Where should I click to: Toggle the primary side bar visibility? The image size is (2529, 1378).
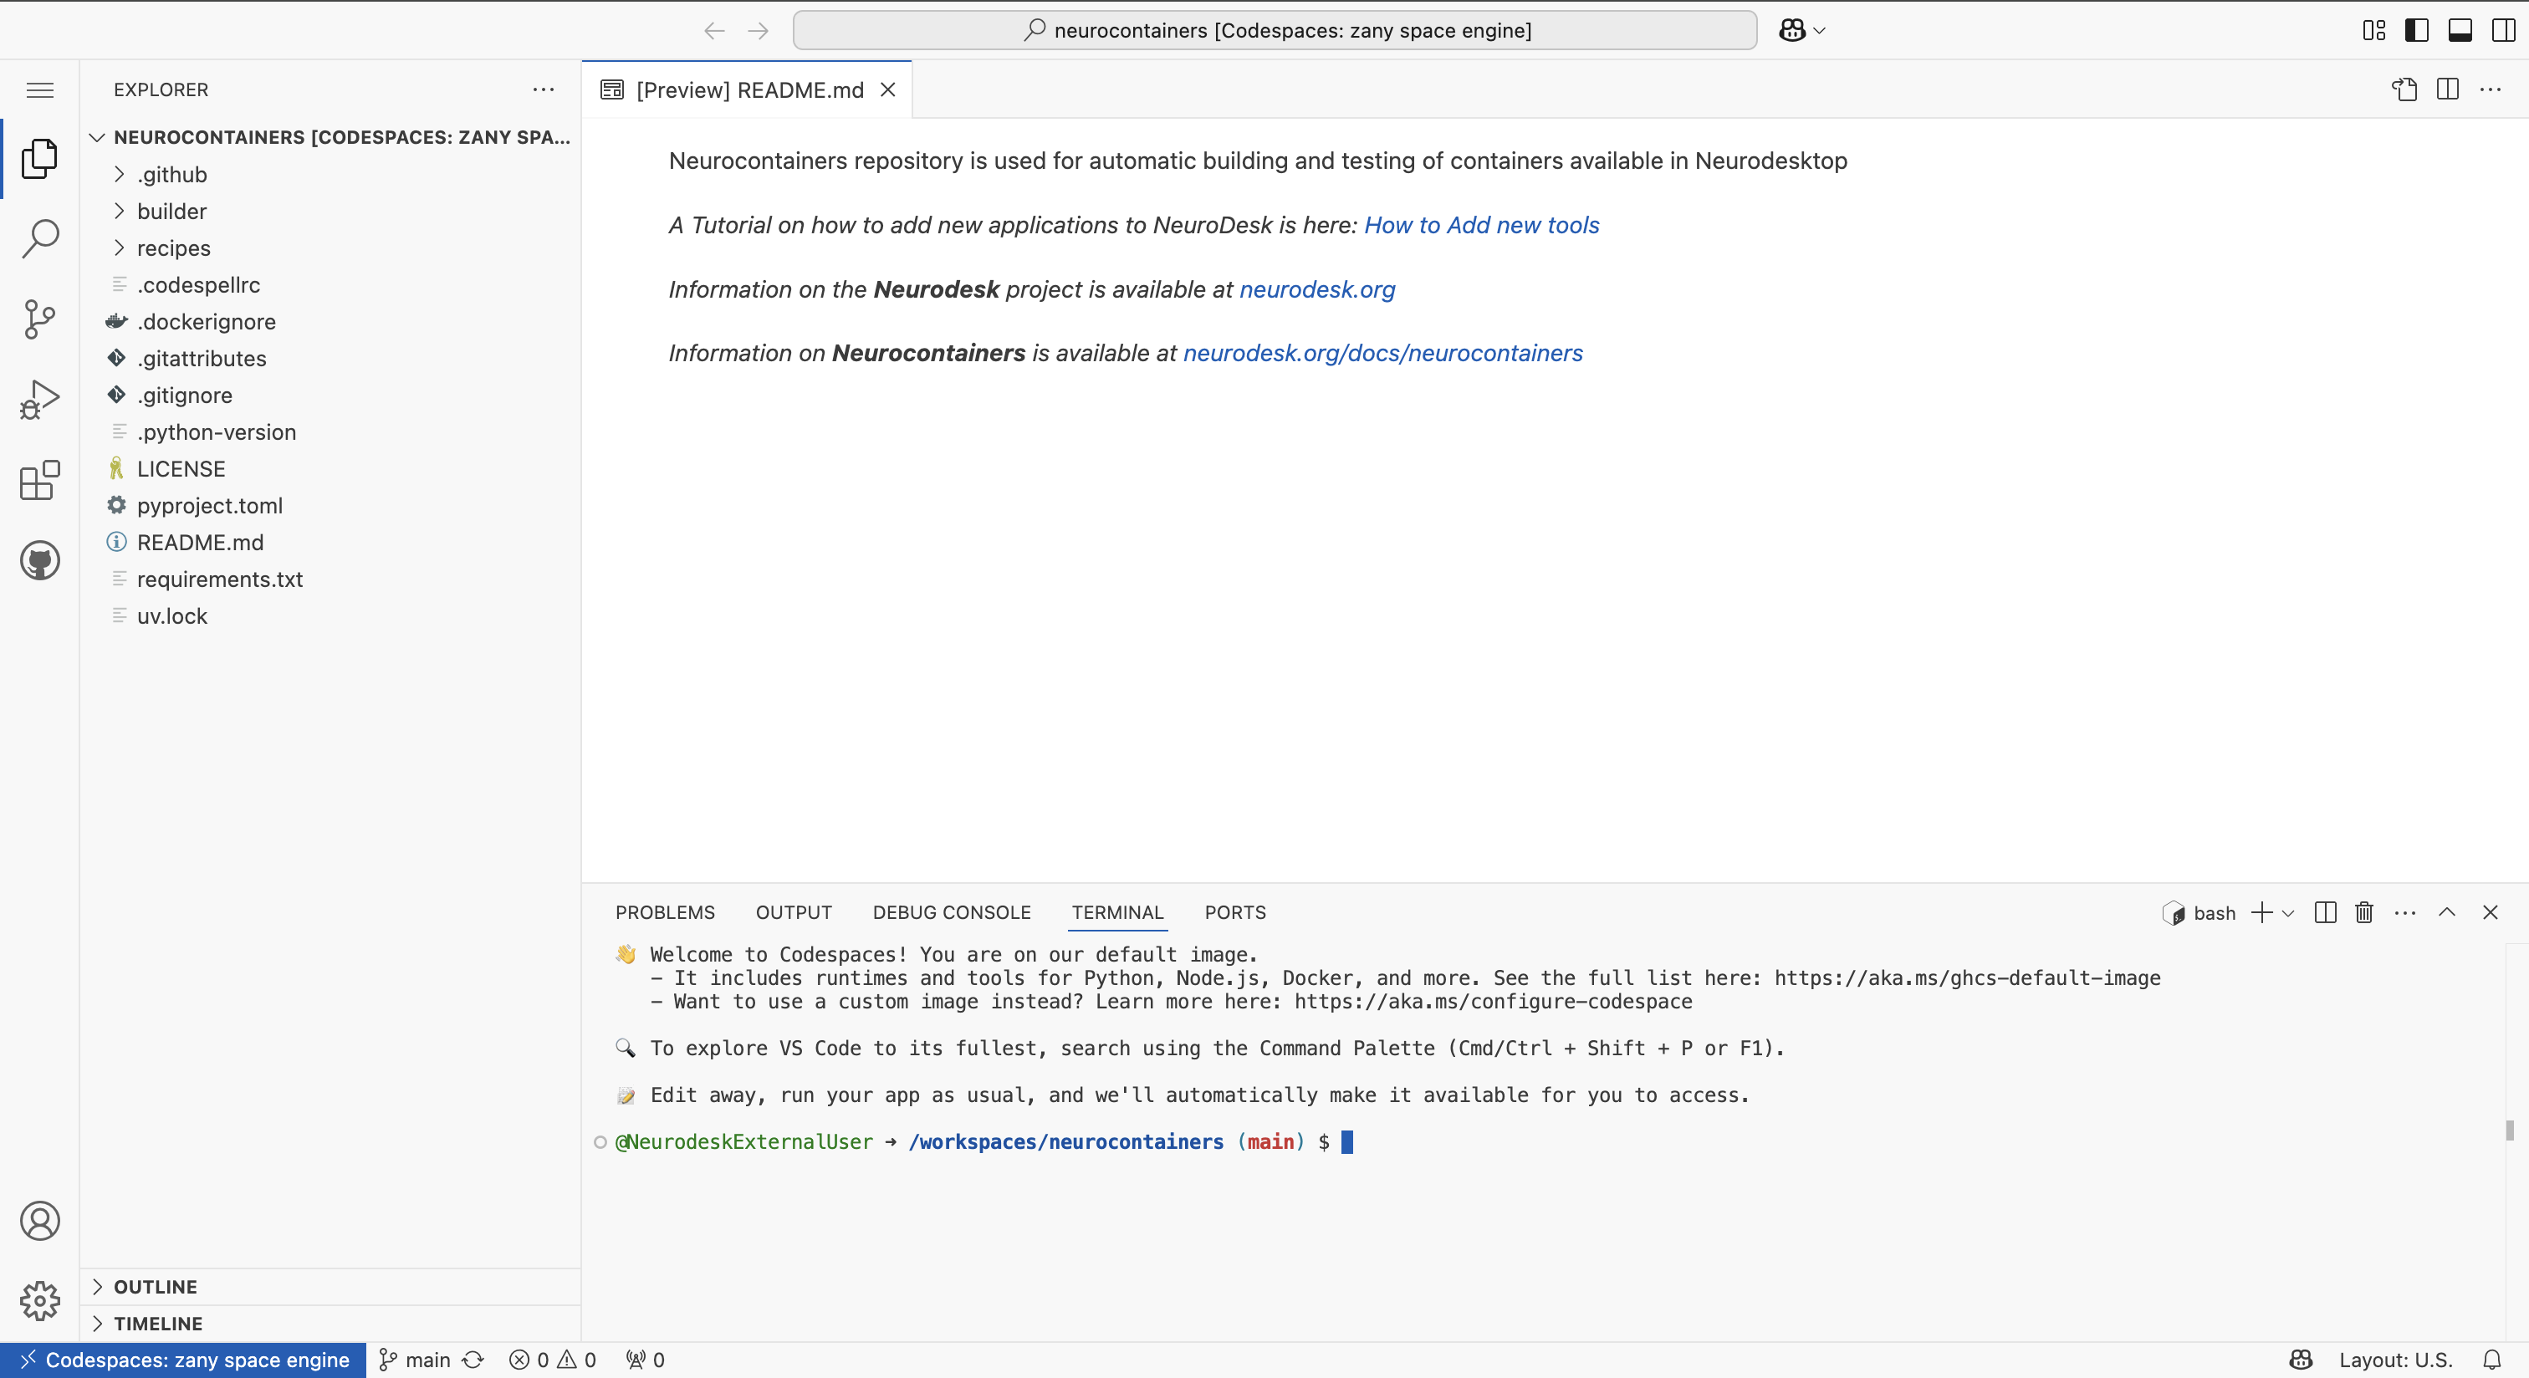[x=2417, y=30]
